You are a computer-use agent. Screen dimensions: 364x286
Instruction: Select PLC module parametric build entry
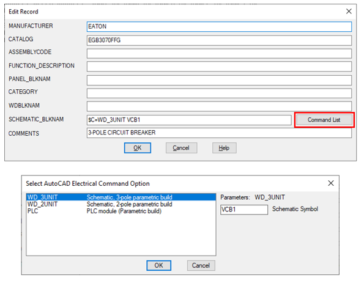coord(121,211)
